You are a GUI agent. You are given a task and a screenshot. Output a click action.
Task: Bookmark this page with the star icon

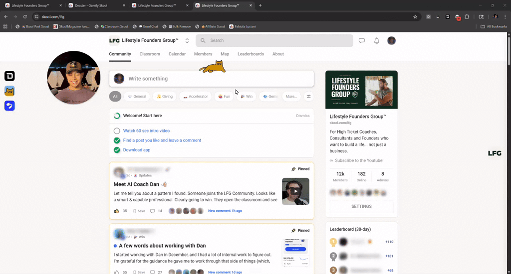click(x=415, y=16)
